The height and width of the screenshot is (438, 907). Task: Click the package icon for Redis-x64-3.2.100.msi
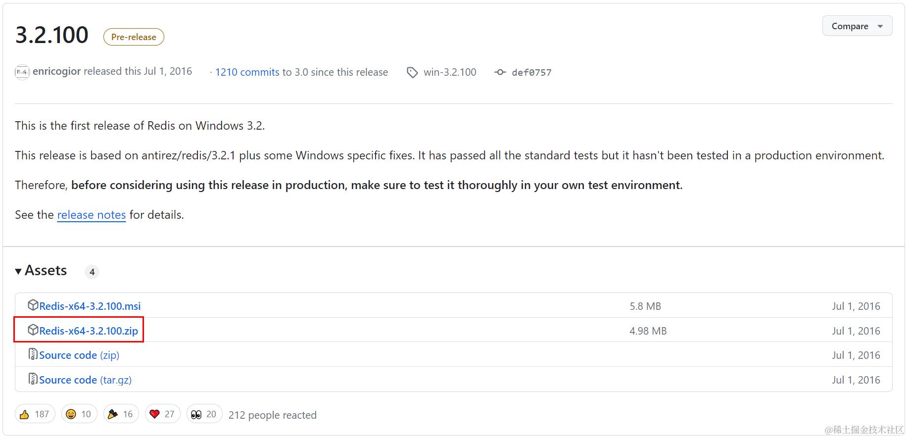(33, 305)
